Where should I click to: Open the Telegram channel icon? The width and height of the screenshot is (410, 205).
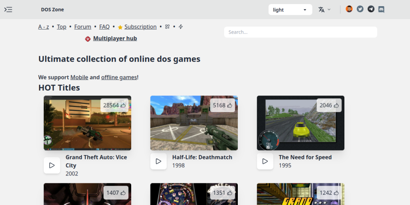[371, 9]
